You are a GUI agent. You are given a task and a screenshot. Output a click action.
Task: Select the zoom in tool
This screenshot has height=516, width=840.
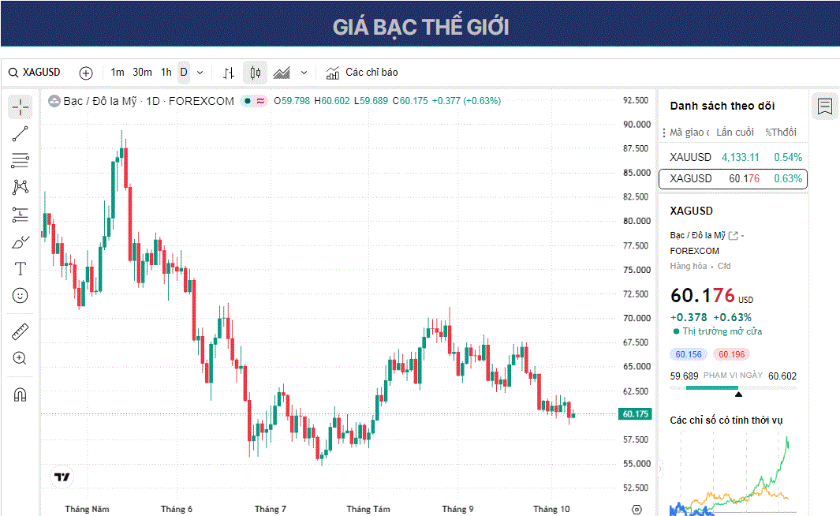click(x=21, y=358)
